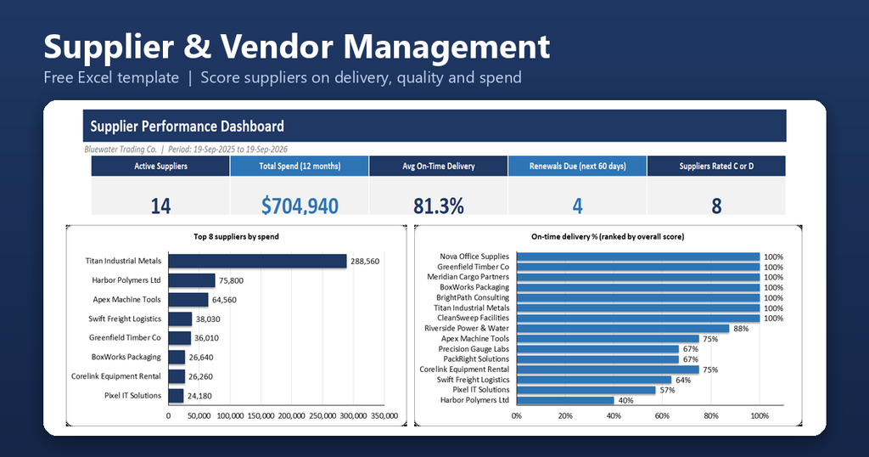
Task: Click the 26,260 data label
Action: coord(200,376)
